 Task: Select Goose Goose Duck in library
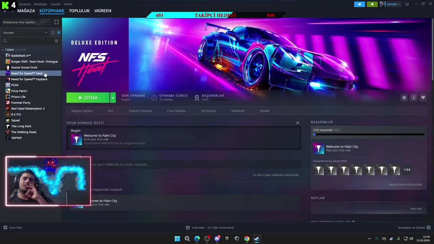[31, 67]
